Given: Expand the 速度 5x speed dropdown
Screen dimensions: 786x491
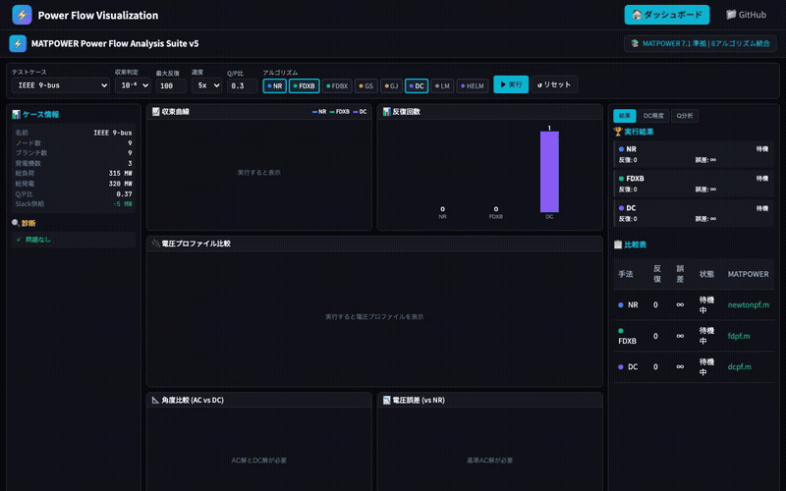Looking at the screenshot, I should (x=206, y=85).
